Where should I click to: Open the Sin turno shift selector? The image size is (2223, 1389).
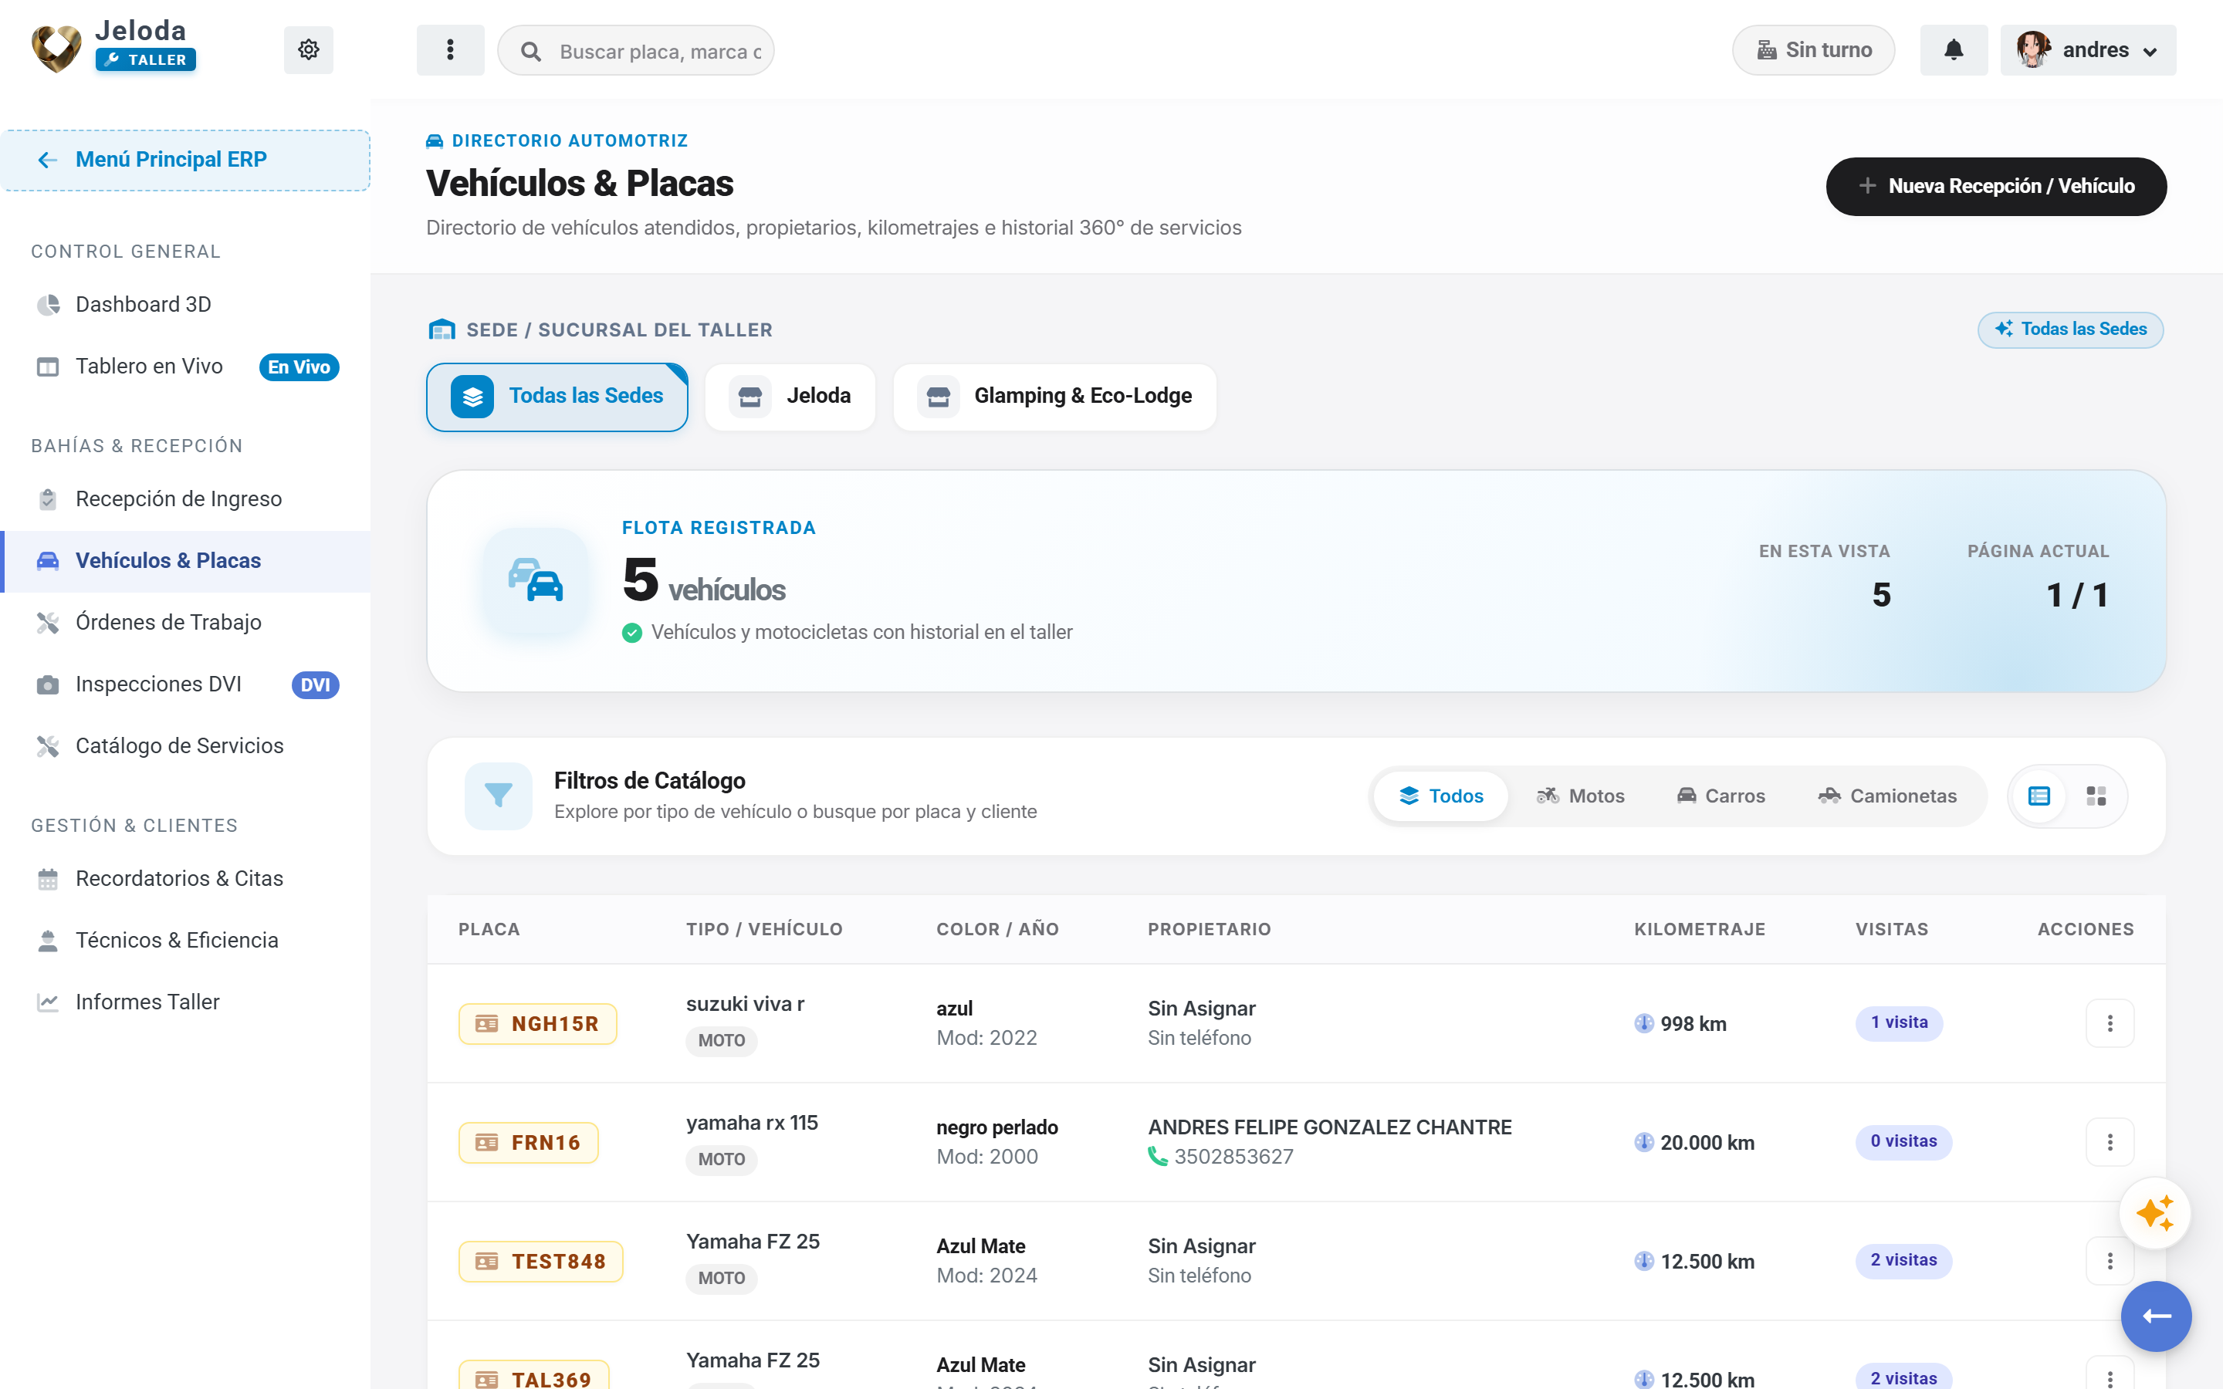coord(1813,49)
